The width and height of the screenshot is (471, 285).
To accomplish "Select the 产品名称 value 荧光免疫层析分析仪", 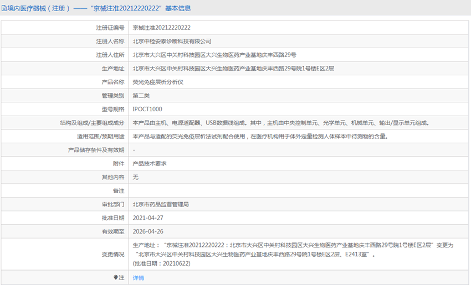I will (x=158, y=82).
